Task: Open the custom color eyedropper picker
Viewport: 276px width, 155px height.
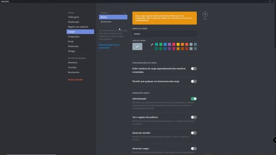Action: 152,45
